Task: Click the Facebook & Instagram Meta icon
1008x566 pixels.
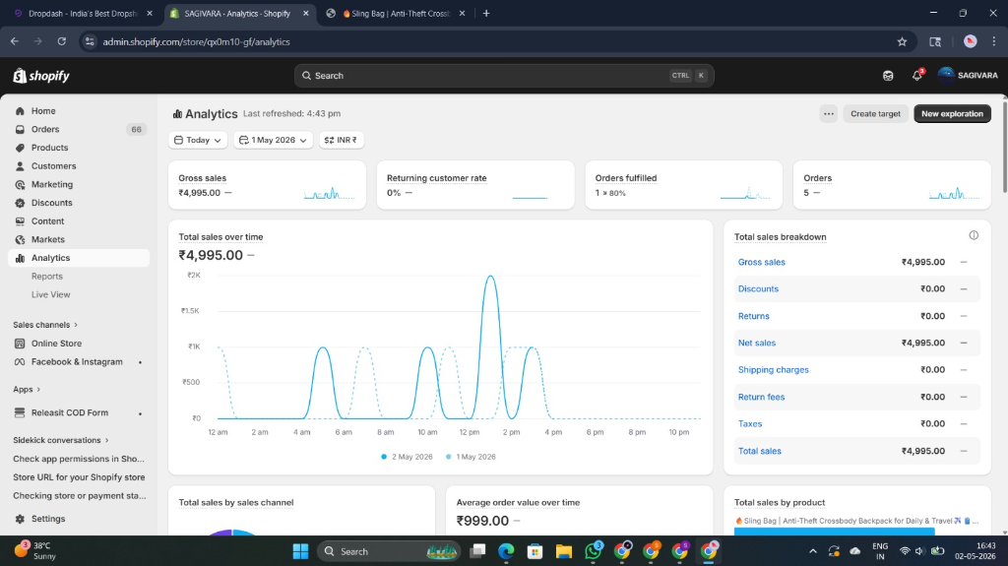Action: [20, 362]
